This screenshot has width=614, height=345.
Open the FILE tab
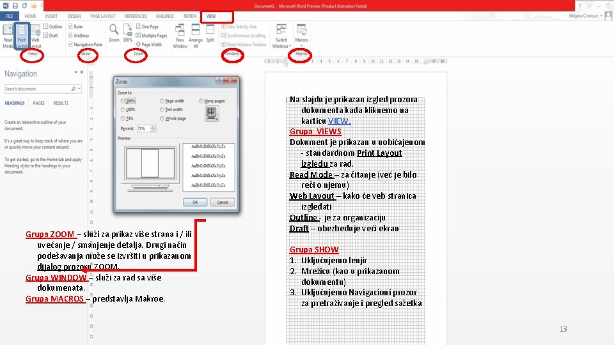[x=10, y=16]
